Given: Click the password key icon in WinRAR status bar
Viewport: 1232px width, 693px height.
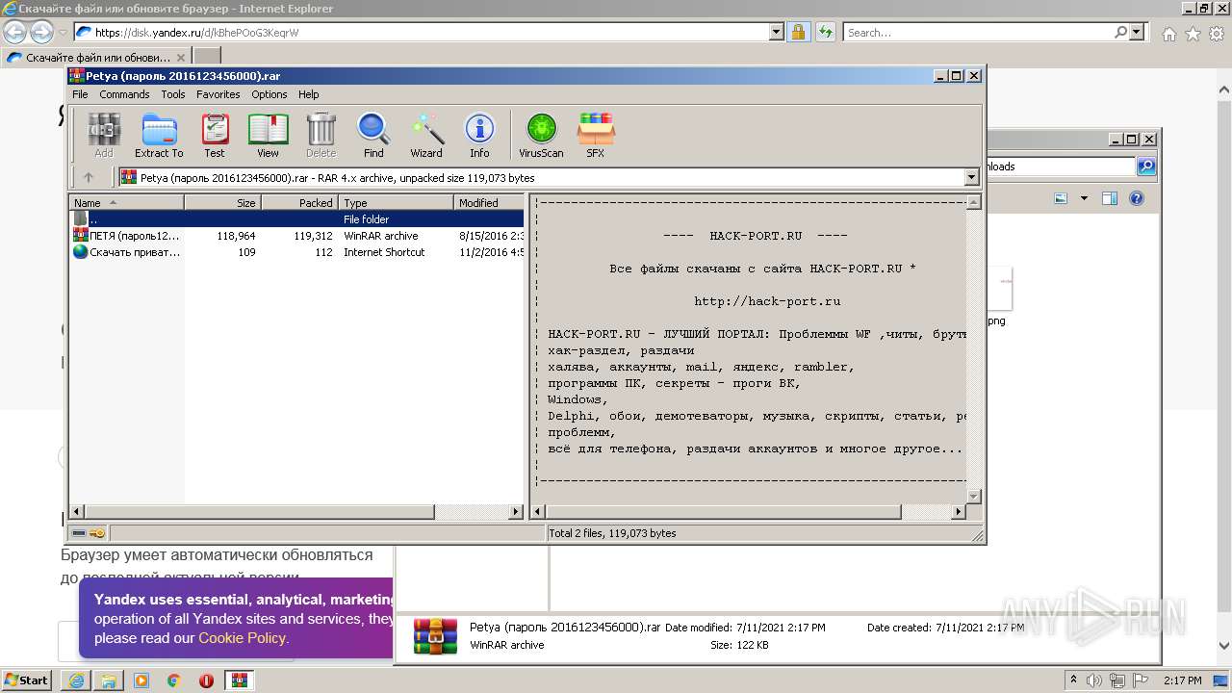Looking at the screenshot, I should point(97,532).
